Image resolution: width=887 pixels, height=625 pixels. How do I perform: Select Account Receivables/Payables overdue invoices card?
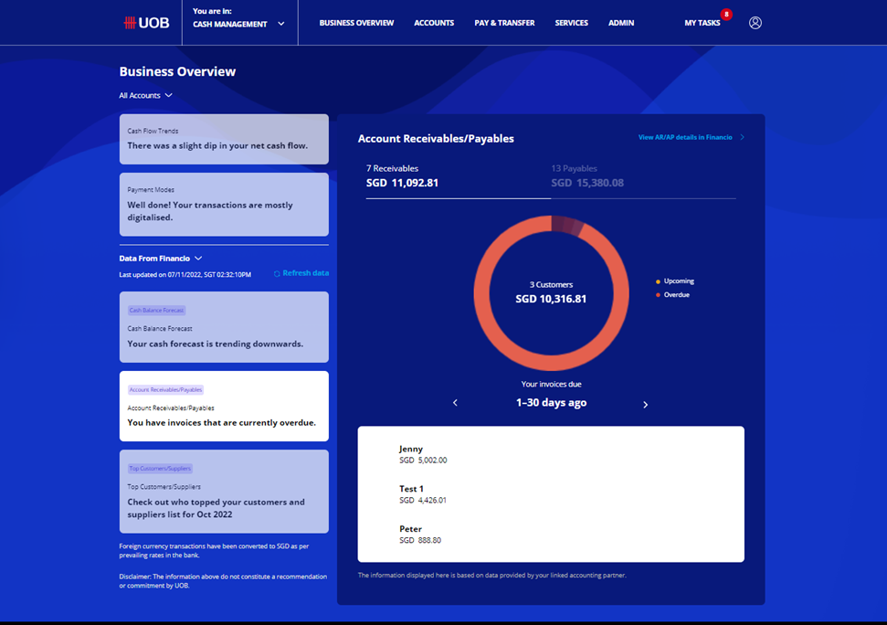tap(224, 406)
